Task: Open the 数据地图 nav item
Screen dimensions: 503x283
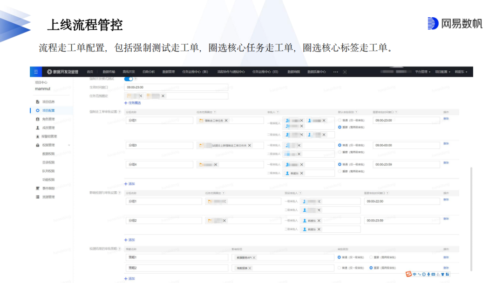Action: click(293, 72)
